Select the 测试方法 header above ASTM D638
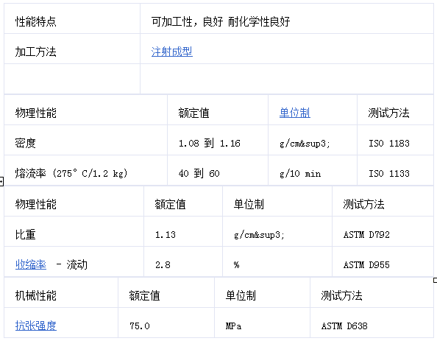This screenshot has width=437, height=341. (341, 295)
